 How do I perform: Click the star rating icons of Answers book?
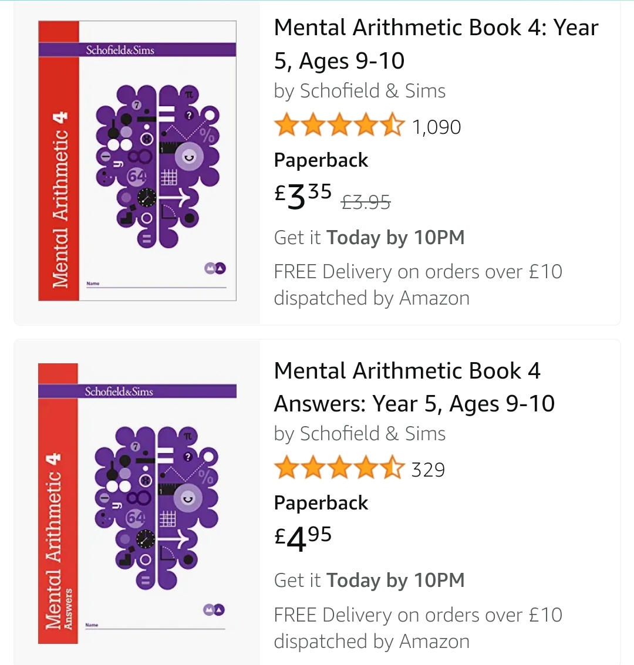(340, 468)
